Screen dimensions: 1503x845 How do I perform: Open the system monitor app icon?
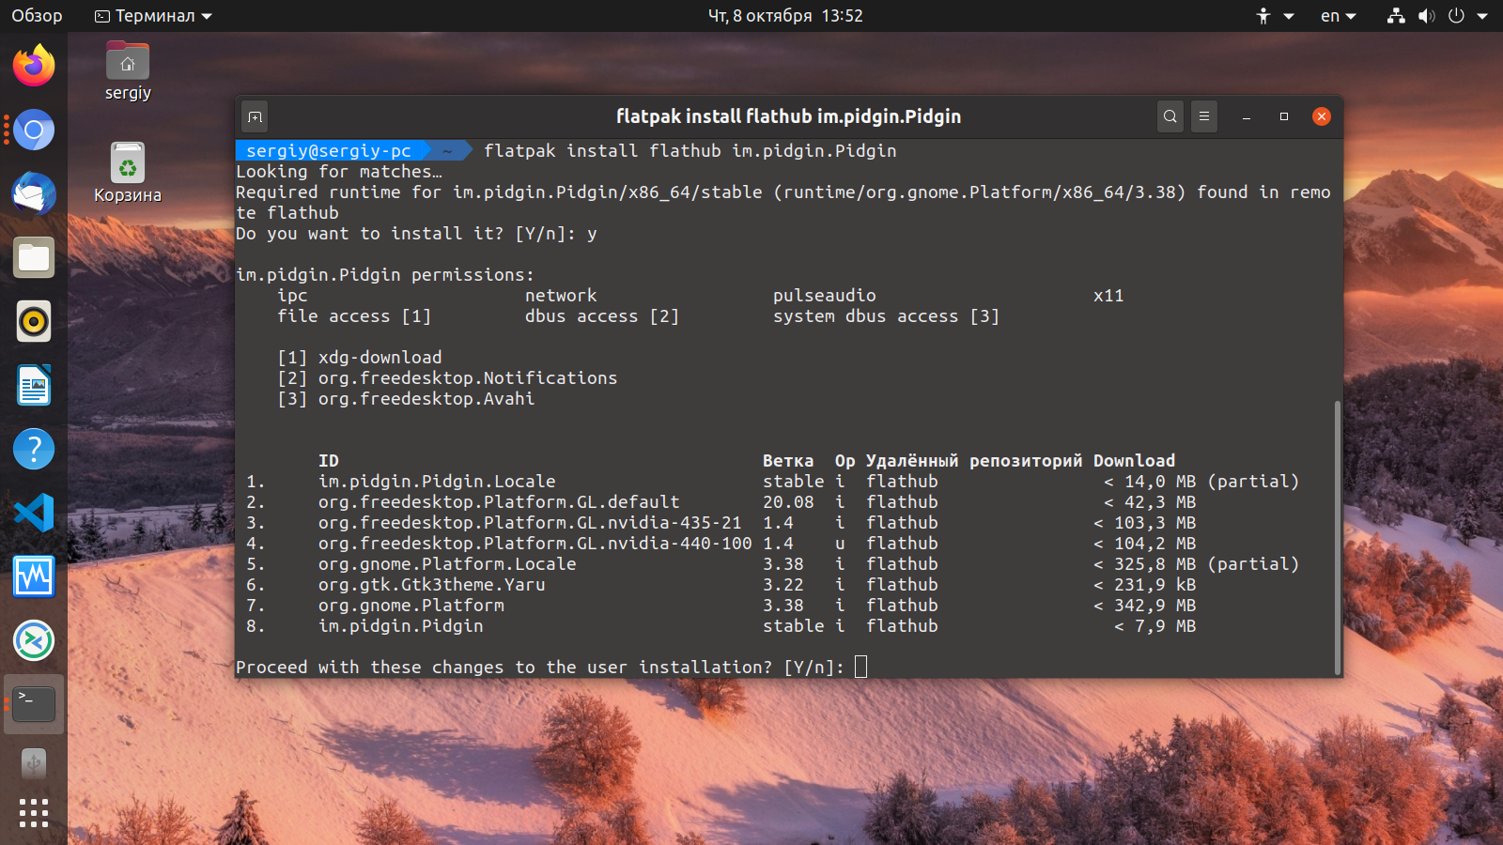[x=34, y=576]
